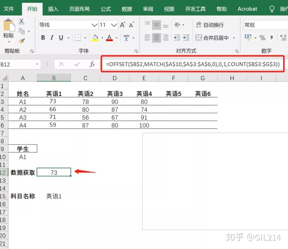Cancel formula entry X button
Screen dimensions: 288x249
coord(62,64)
